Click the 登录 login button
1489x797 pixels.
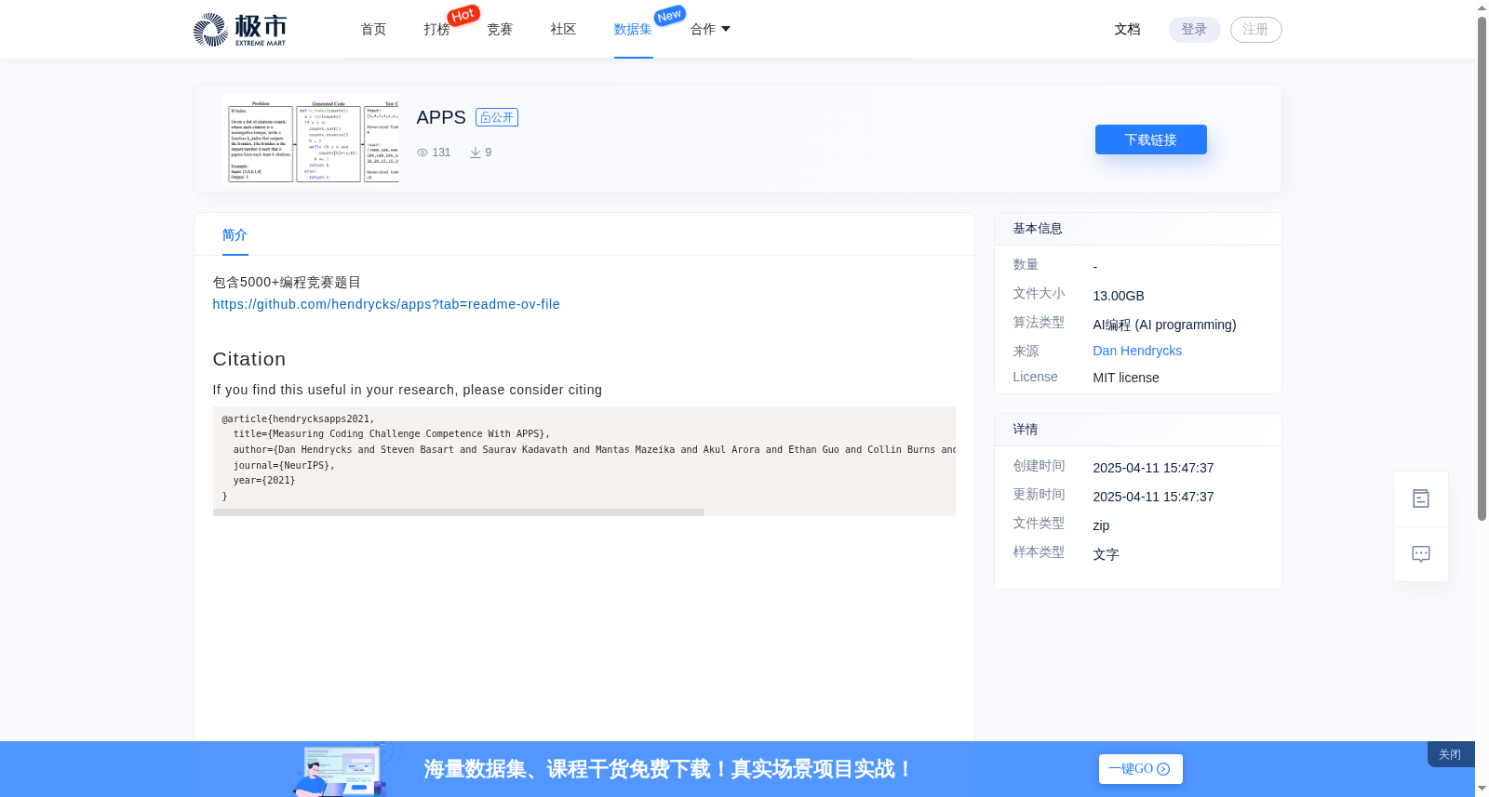[x=1194, y=30]
